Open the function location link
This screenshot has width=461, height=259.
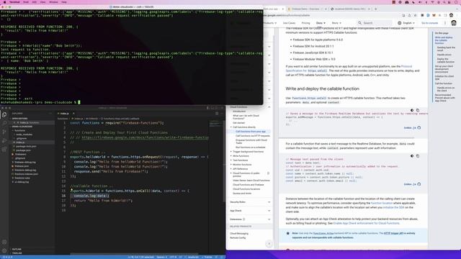point(381,203)
